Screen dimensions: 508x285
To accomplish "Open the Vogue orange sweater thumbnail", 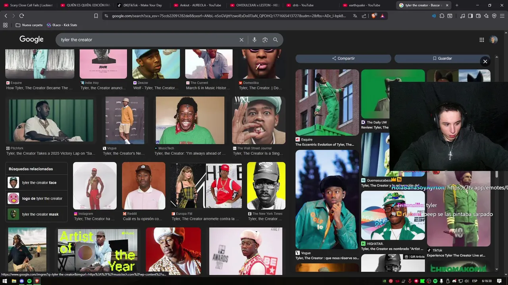I will (x=125, y=120).
